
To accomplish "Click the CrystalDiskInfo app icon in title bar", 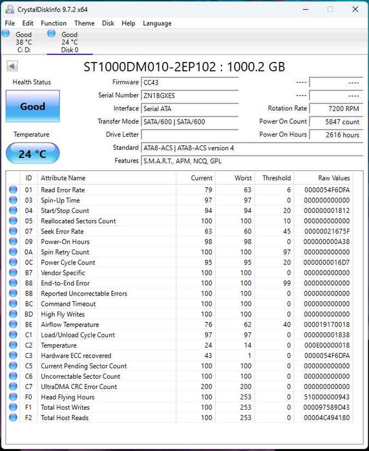I will [x=10, y=9].
